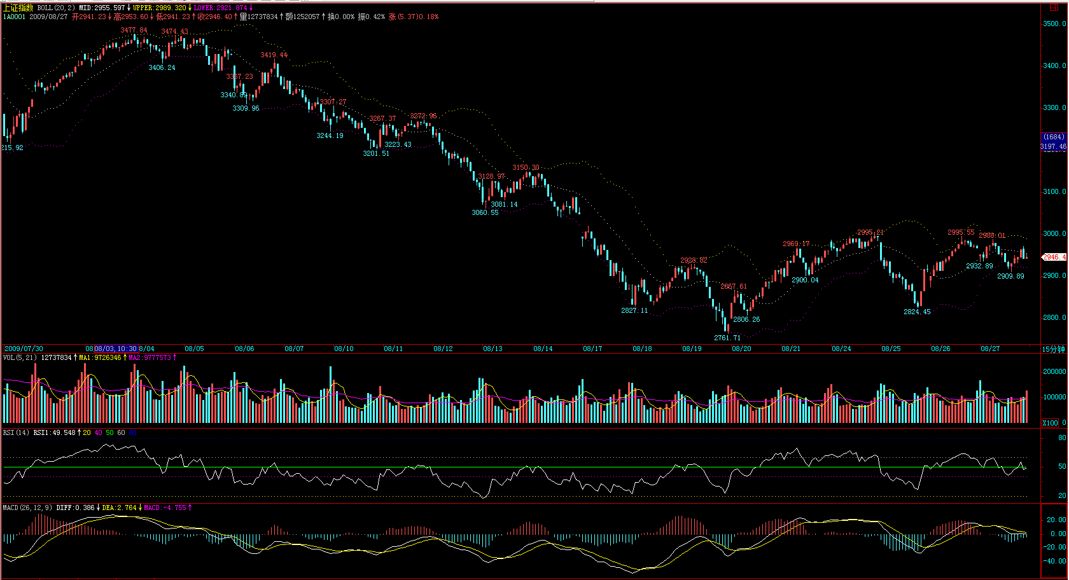Image resolution: width=1069 pixels, height=580 pixels.
Task: Click the current price marker 2946.4 on axis
Action: [1054, 257]
